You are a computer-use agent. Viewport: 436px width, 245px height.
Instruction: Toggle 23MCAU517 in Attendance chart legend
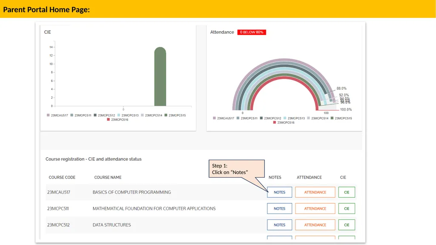(x=224, y=118)
